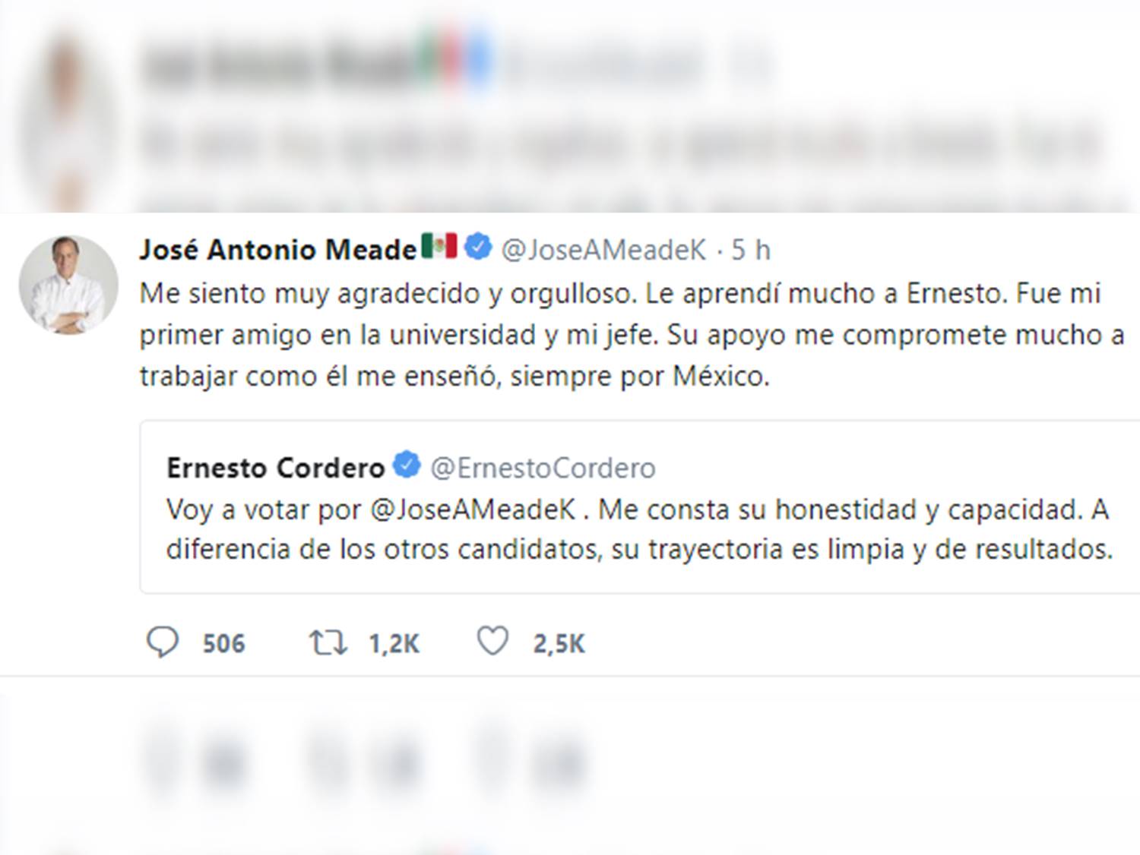This screenshot has height=855, width=1140.
Task: Open the @ErnestoCordero handle in the quoted tweet
Action: [543, 468]
